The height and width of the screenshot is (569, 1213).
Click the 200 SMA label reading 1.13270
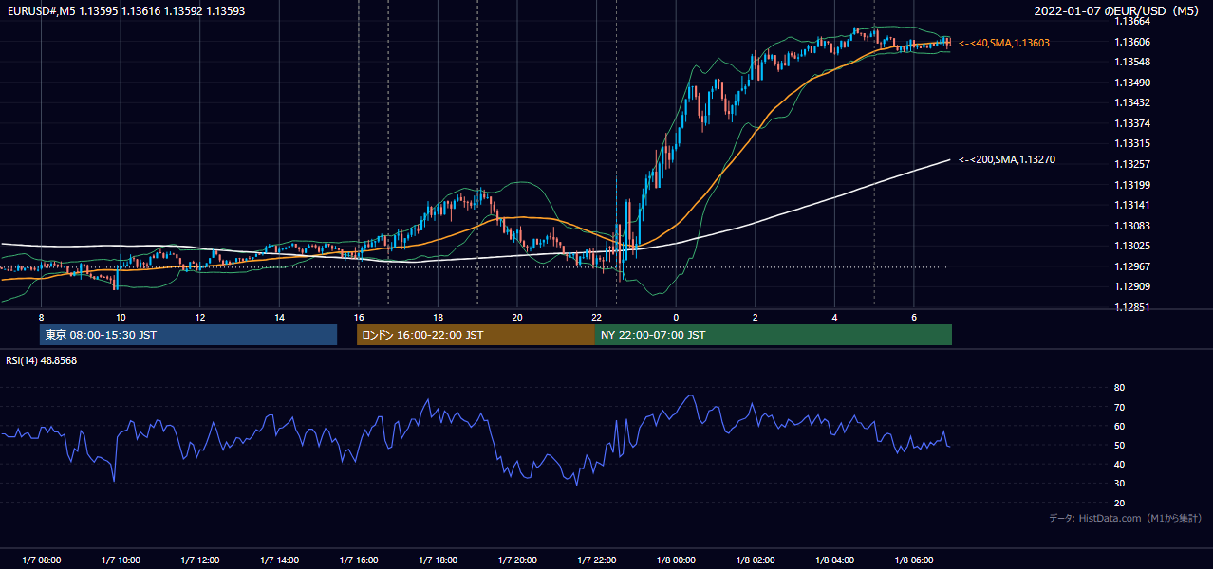click(1007, 160)
